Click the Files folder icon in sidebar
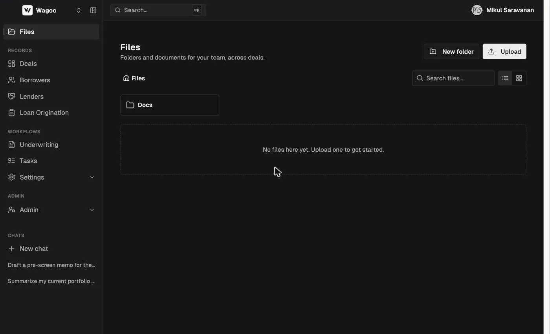The image size is (550, 334). [x=12, y=32]
